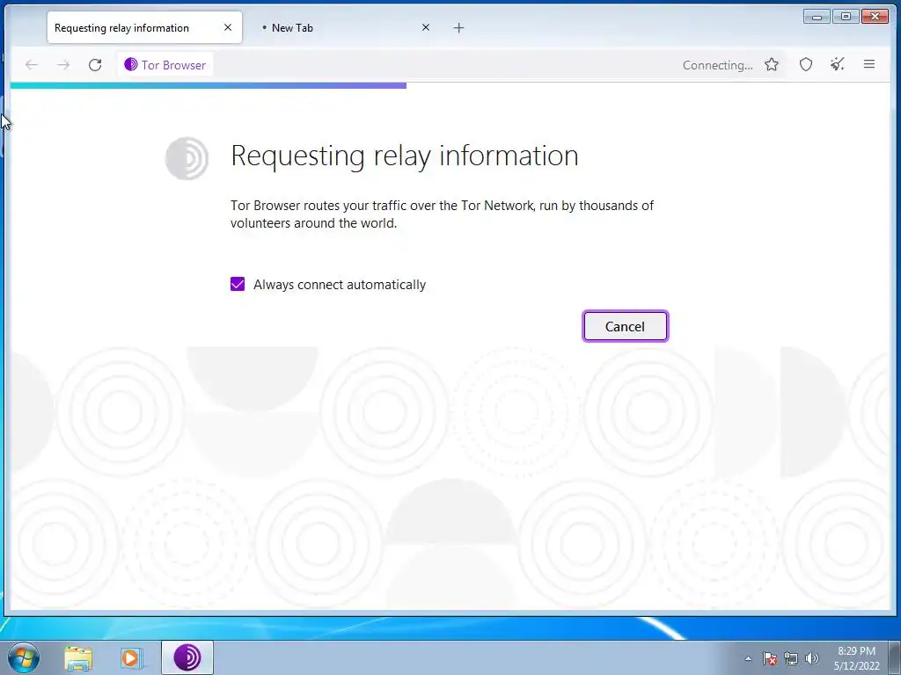901x675 pixels.
Task: Reload the current page
Action: pos(95,65)
